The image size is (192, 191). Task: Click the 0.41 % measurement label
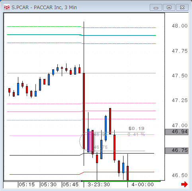[136, 134]
